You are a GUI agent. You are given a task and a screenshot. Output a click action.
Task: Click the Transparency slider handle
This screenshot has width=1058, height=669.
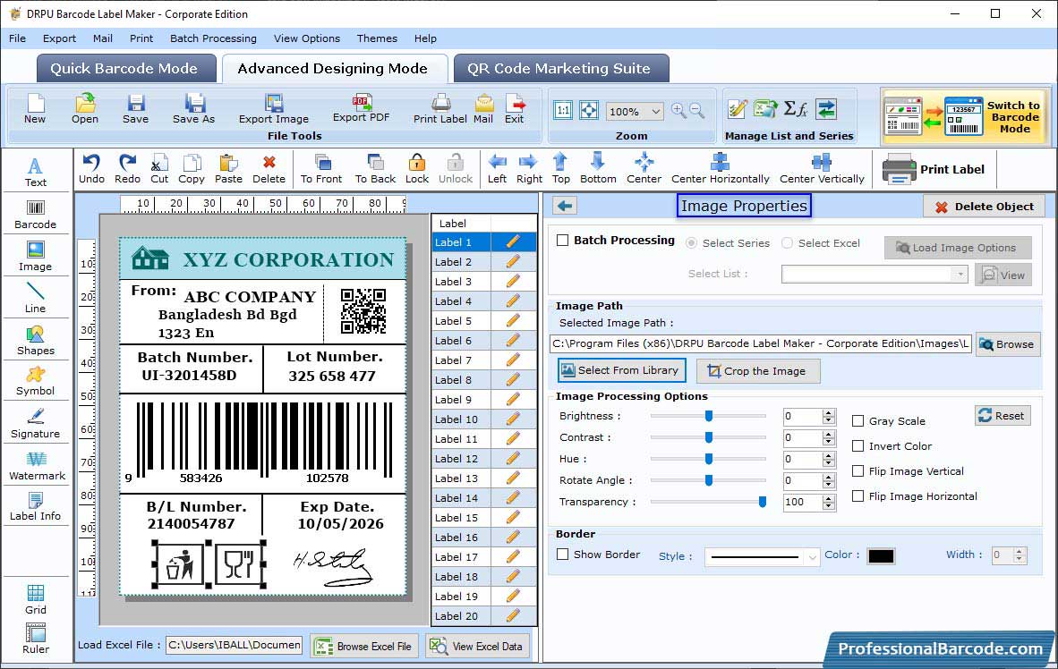click(763, 502)
